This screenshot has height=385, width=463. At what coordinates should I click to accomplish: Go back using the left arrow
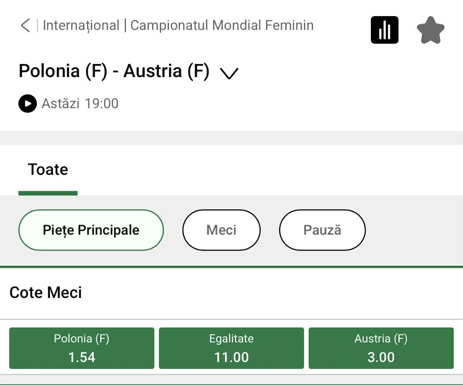25,26
